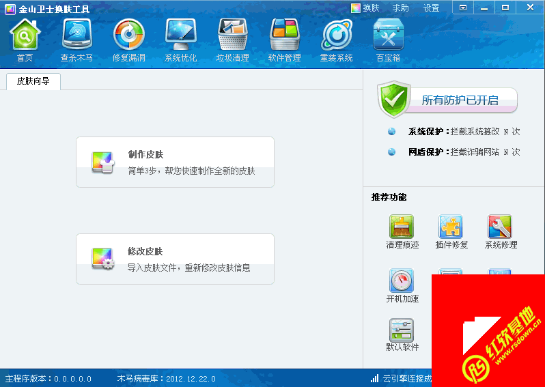Click 木马病毒库 2012.12.22.0 text
This screenshot has width=545, height=387.
coord(167,379)
